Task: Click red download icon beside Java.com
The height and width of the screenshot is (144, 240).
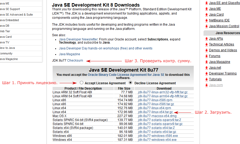Action: (x=206, y=85)
